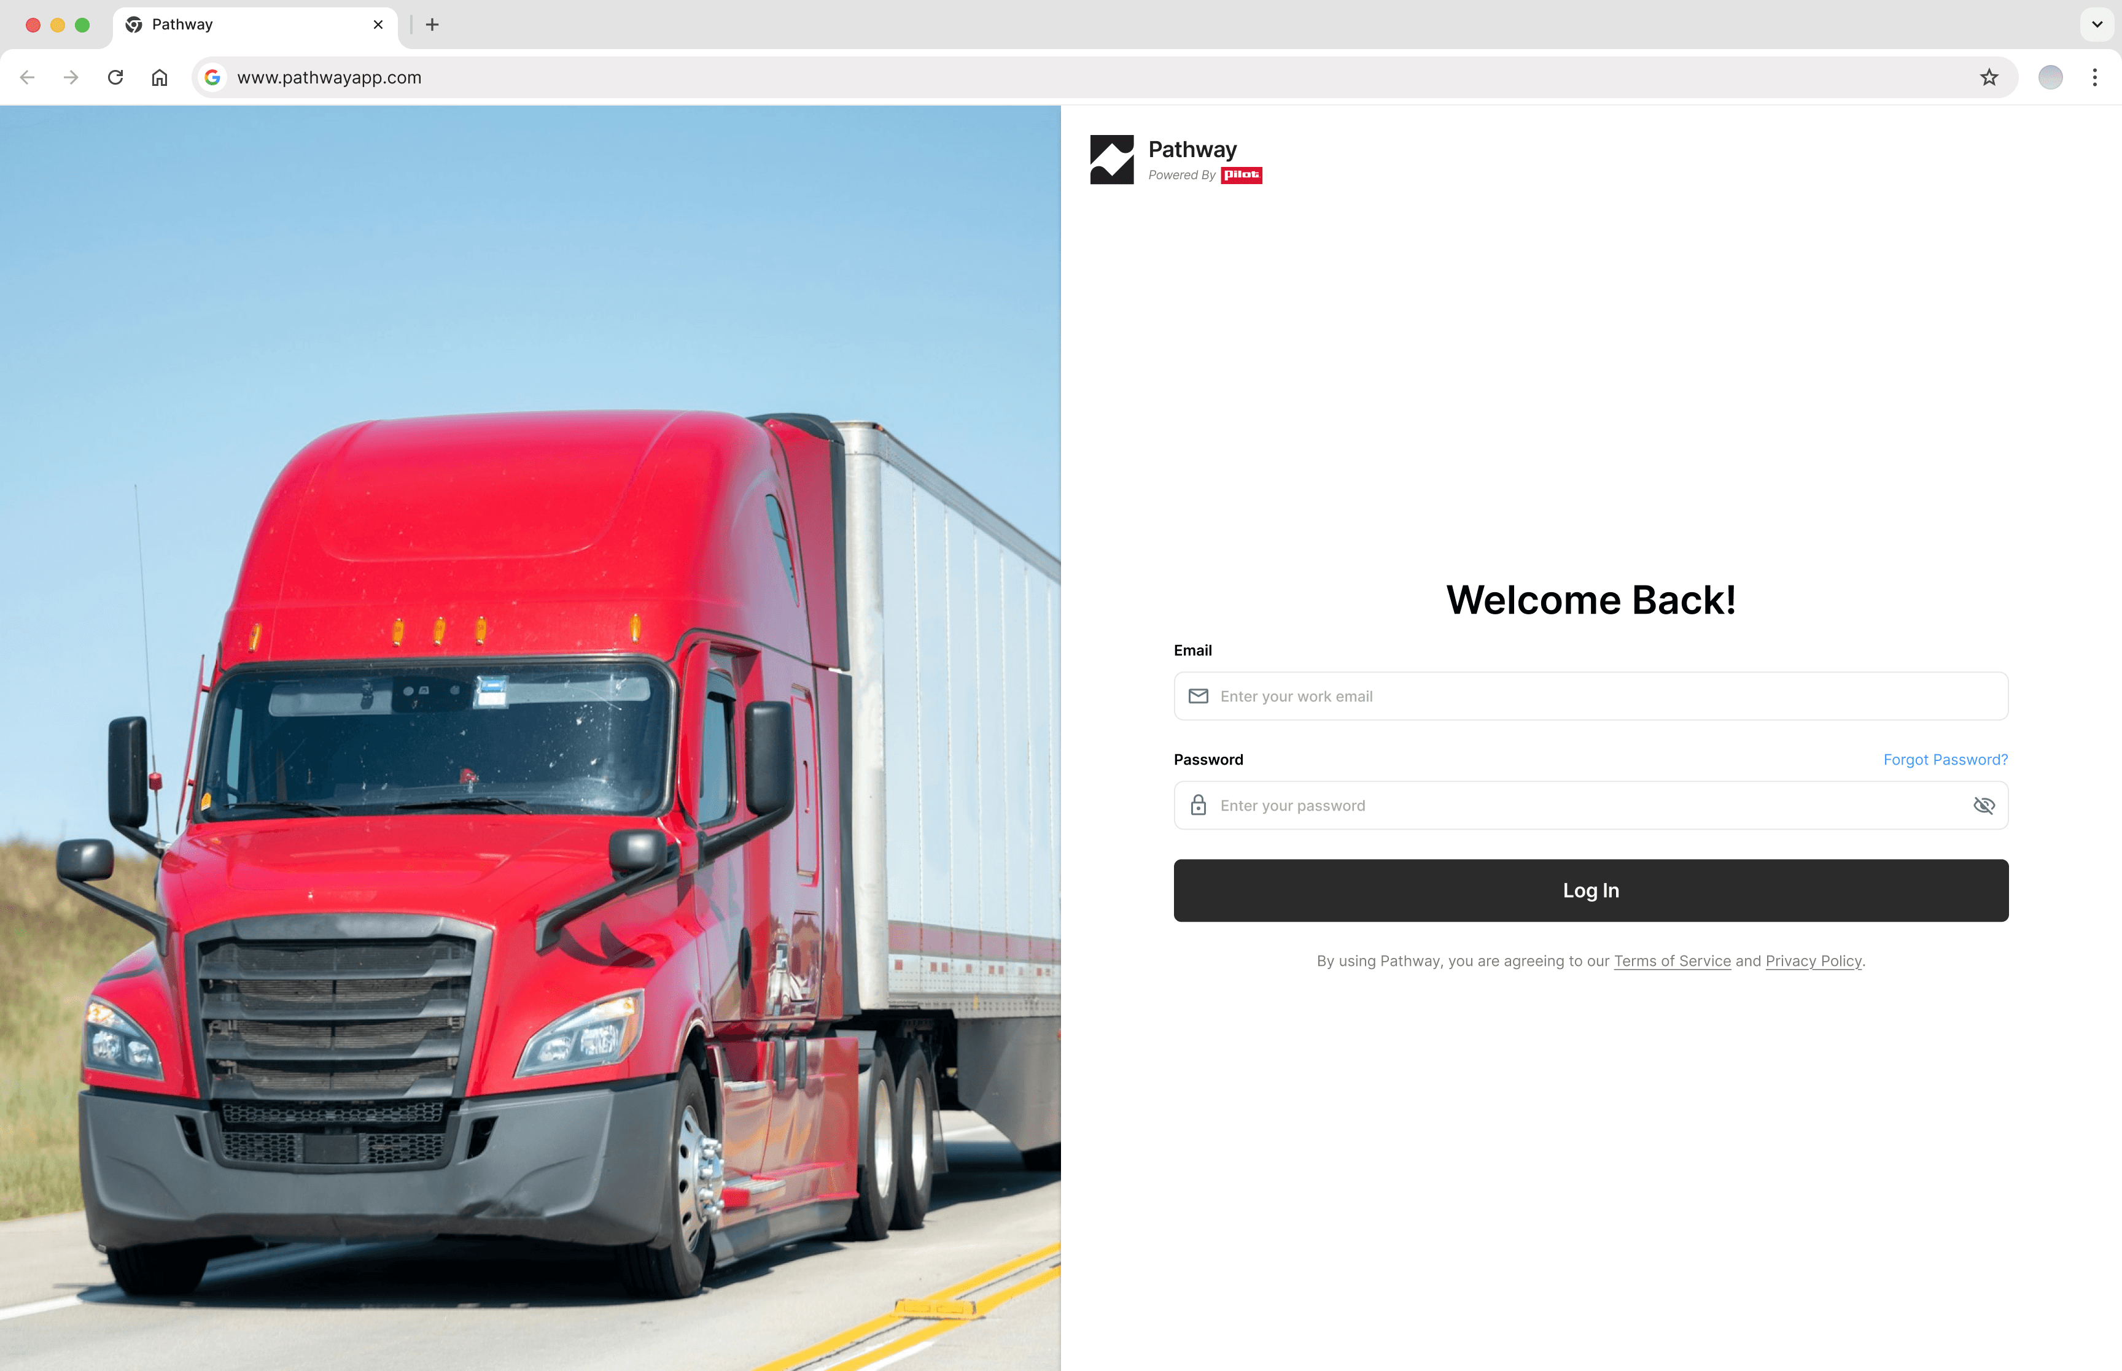Reload the page
This screenshot has width=2122, height=1371.
click(x=115, y=77)
